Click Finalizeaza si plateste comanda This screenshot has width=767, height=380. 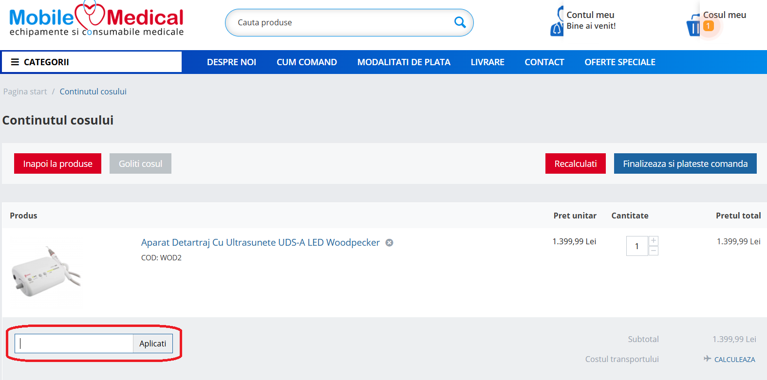click(685, 163)
